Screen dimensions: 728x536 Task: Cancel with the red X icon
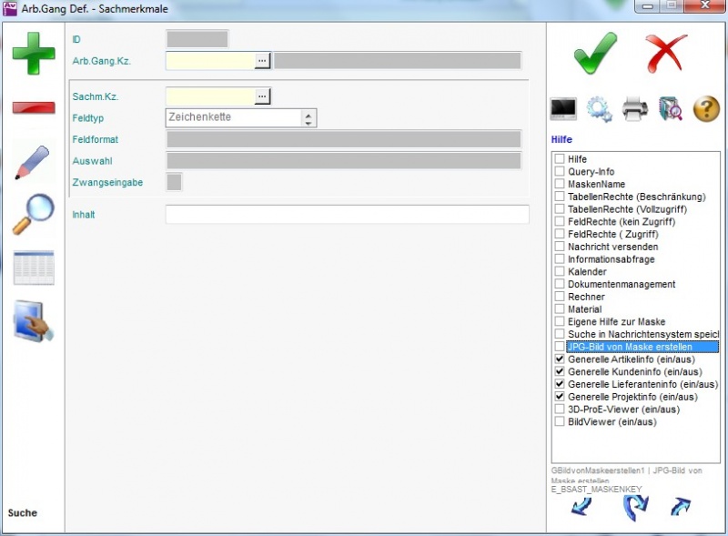click(666, 53)
